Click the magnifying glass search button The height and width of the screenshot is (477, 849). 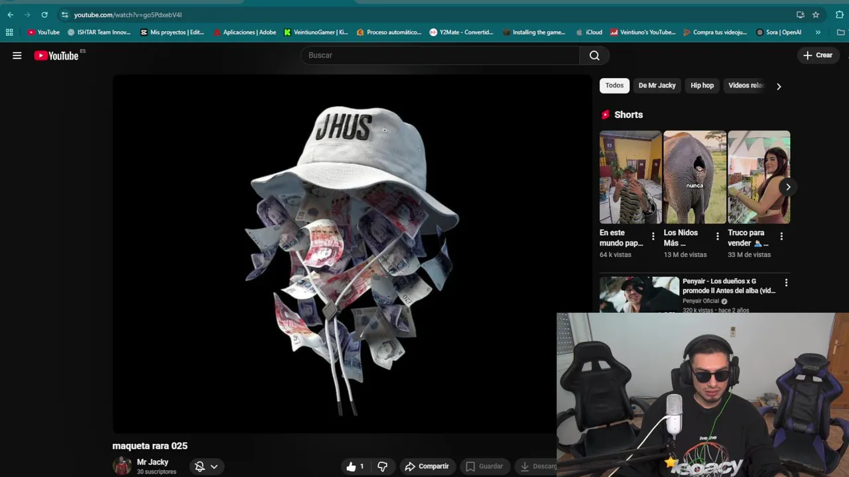594,56
